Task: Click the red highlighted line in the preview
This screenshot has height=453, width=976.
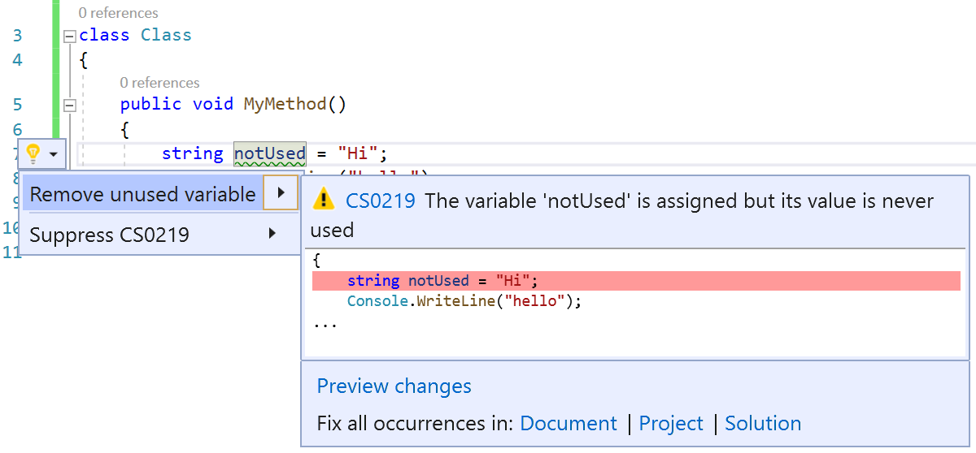Action: [636, 281]
